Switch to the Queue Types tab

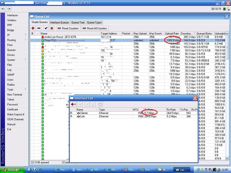(94, 22)
